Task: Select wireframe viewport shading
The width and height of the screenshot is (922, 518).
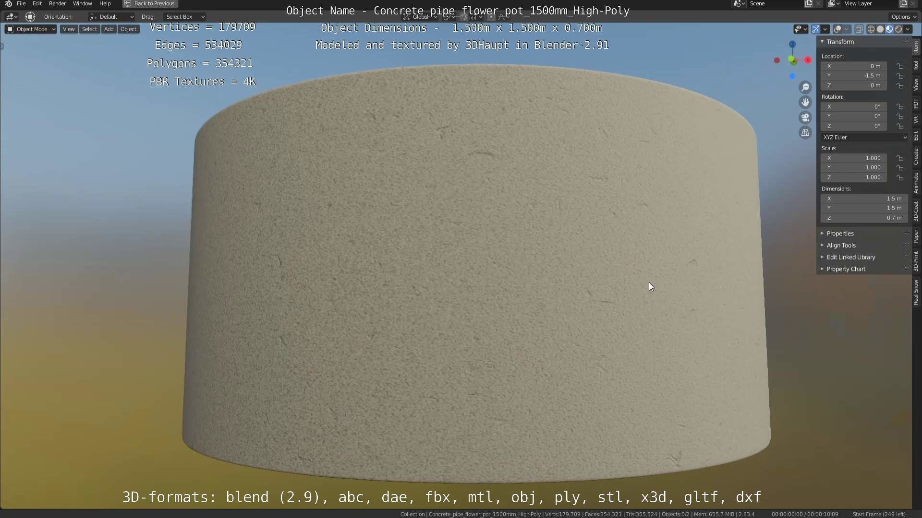Action: click(871, 29)
